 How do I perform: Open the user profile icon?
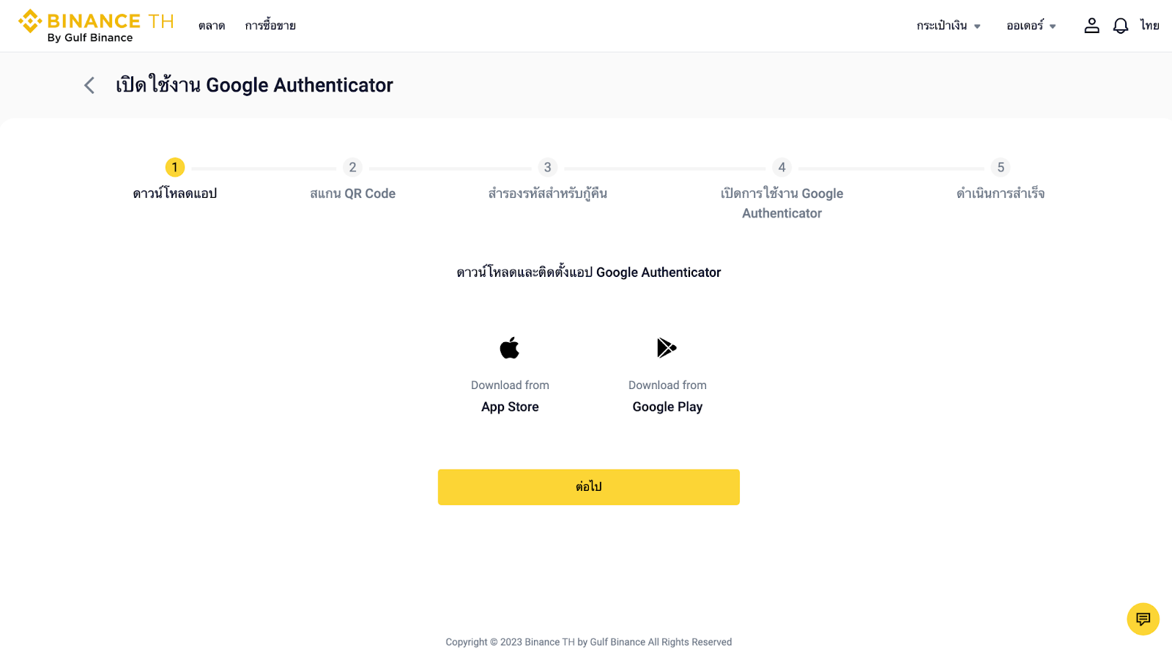coord(1091,26)
